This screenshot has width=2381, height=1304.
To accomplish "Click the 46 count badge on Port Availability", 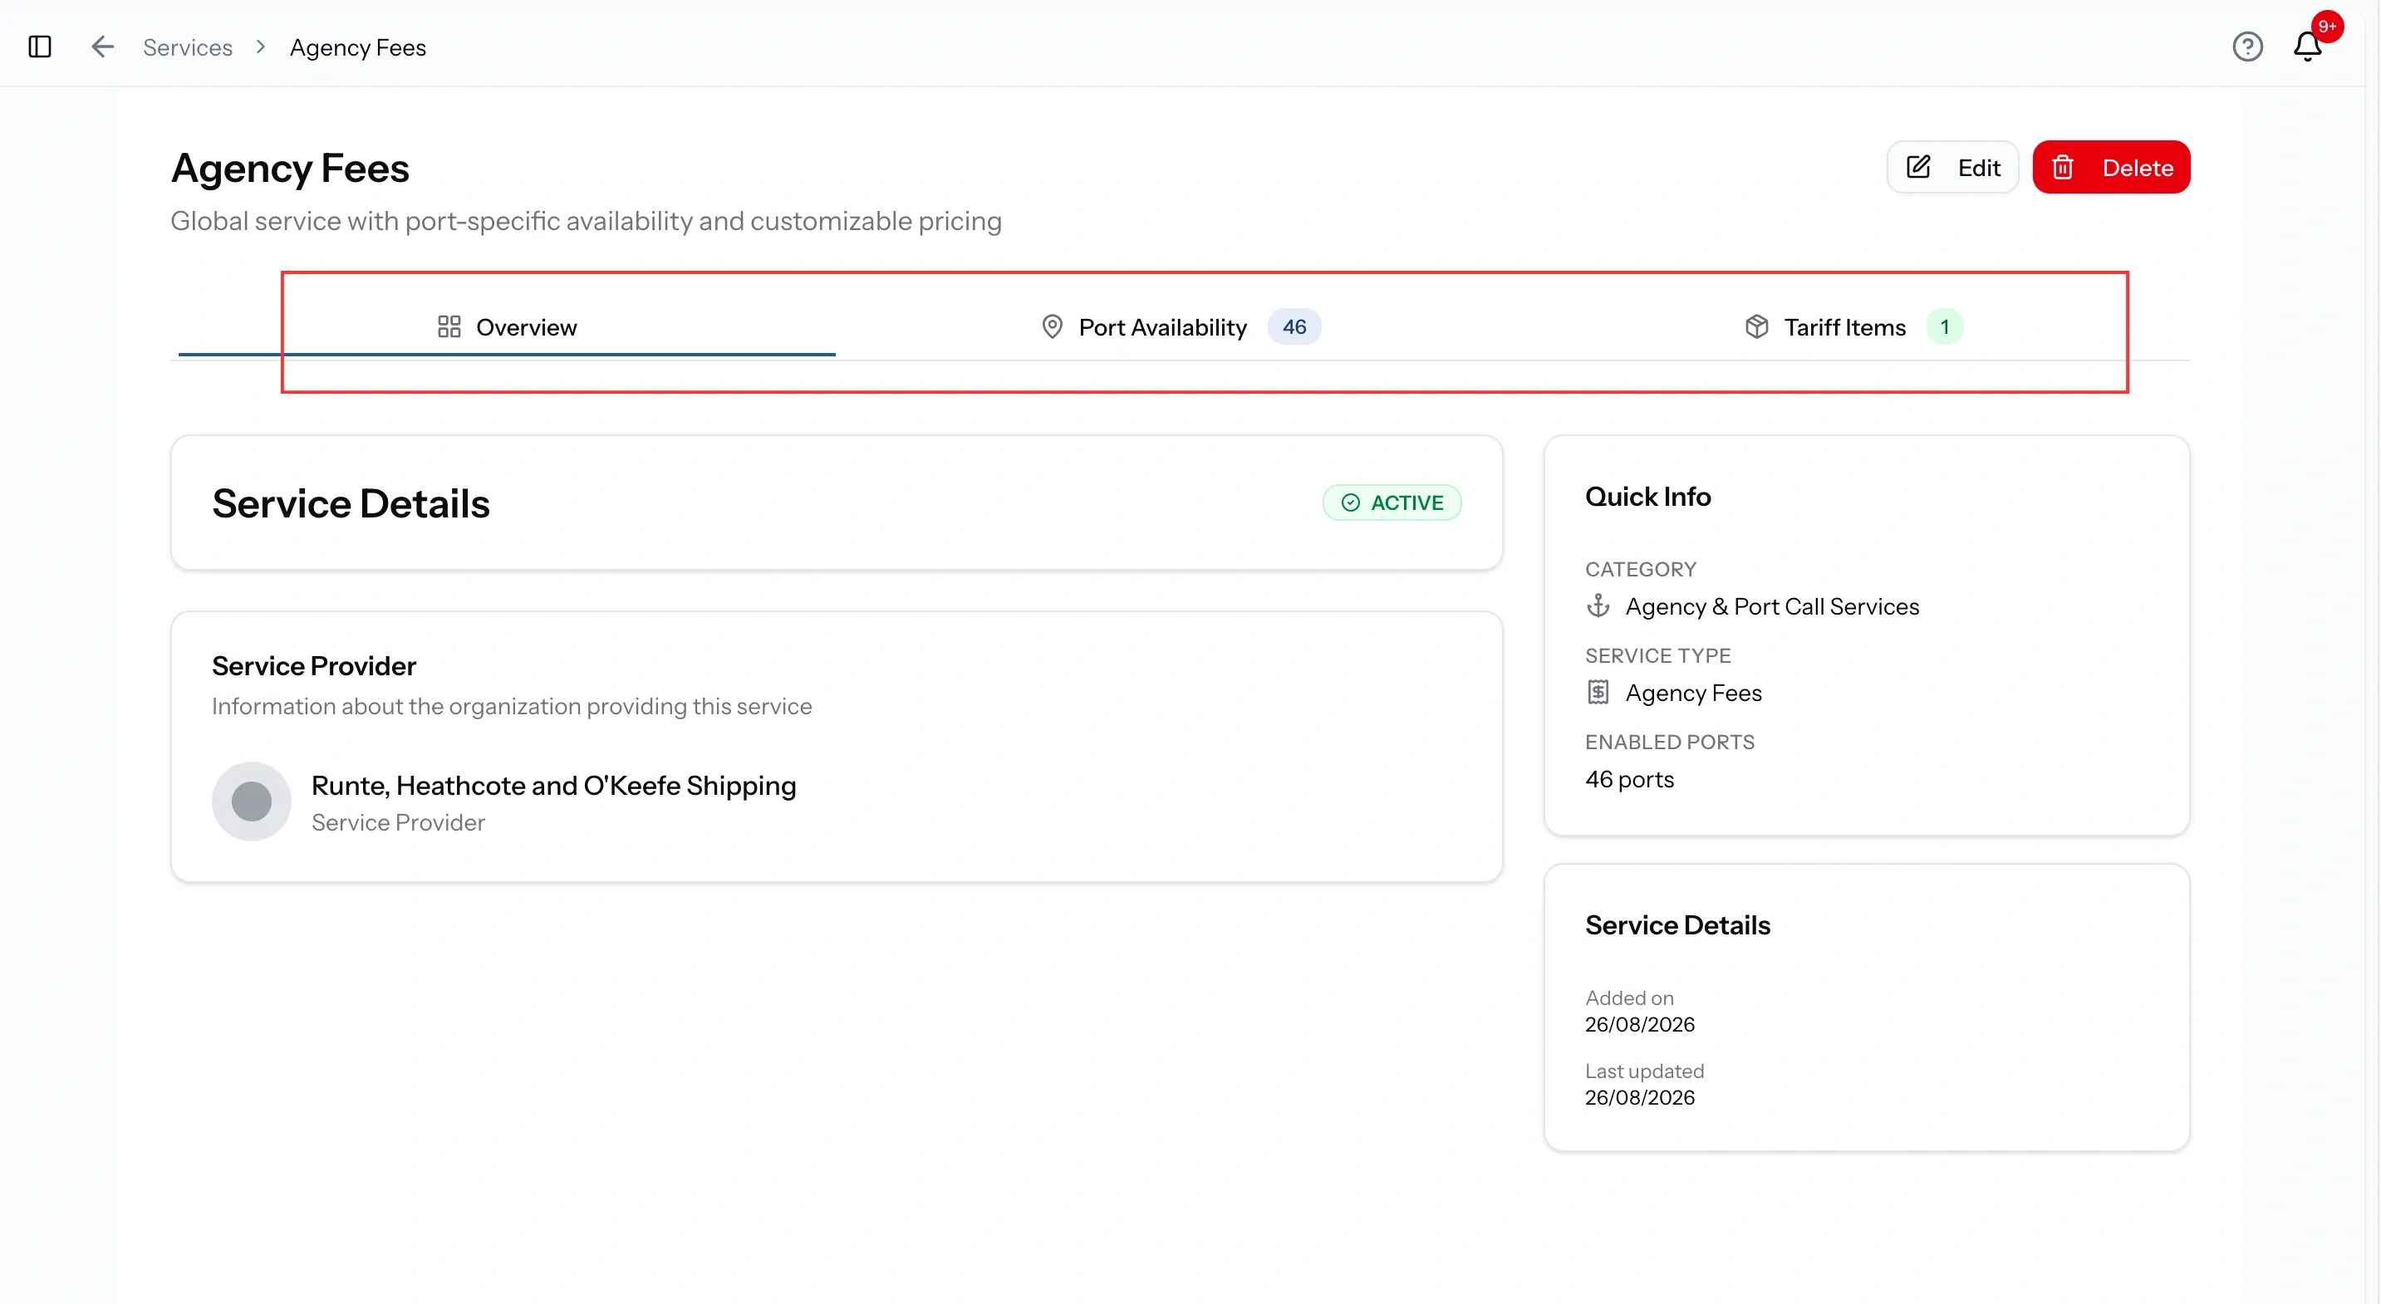I will 1294,327.
